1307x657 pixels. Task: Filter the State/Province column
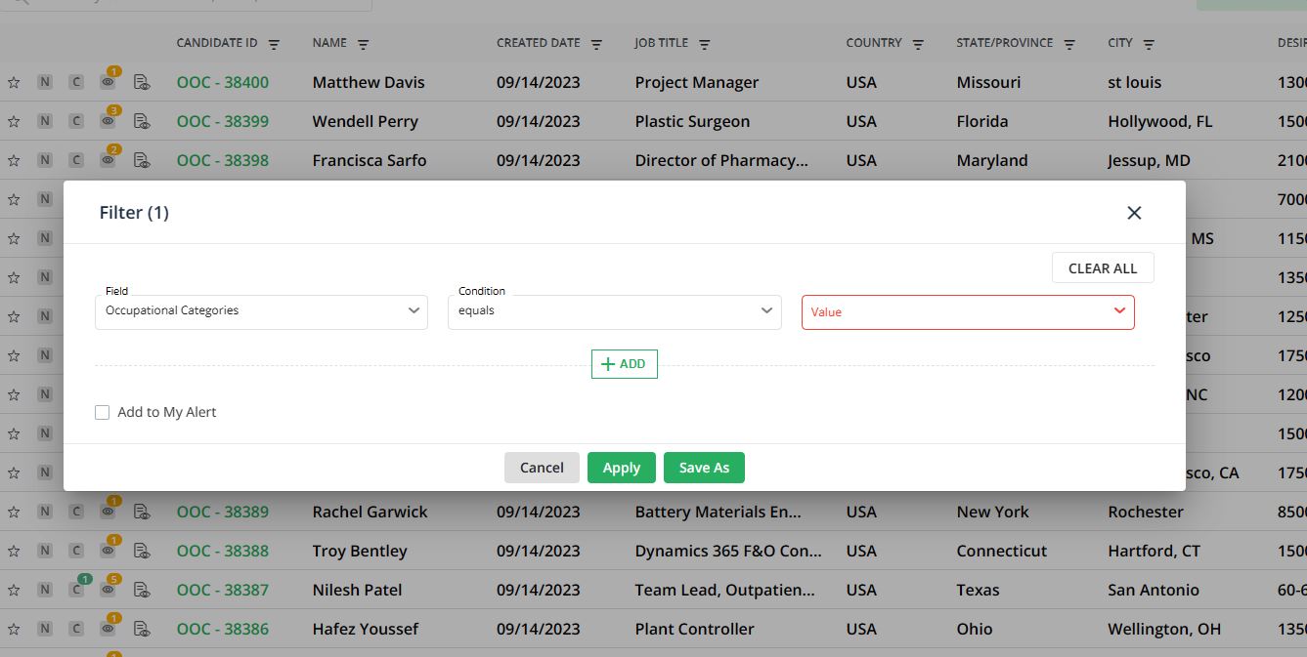click(x=1069, y=44)
